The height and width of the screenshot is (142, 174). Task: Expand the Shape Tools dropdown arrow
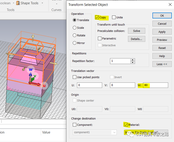click(x=42, y=3)
